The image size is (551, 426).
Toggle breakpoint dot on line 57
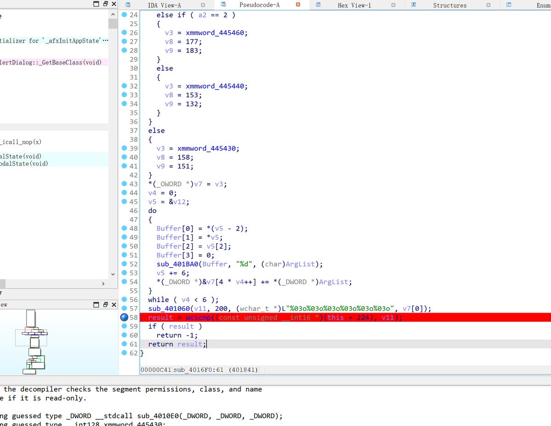124,308
